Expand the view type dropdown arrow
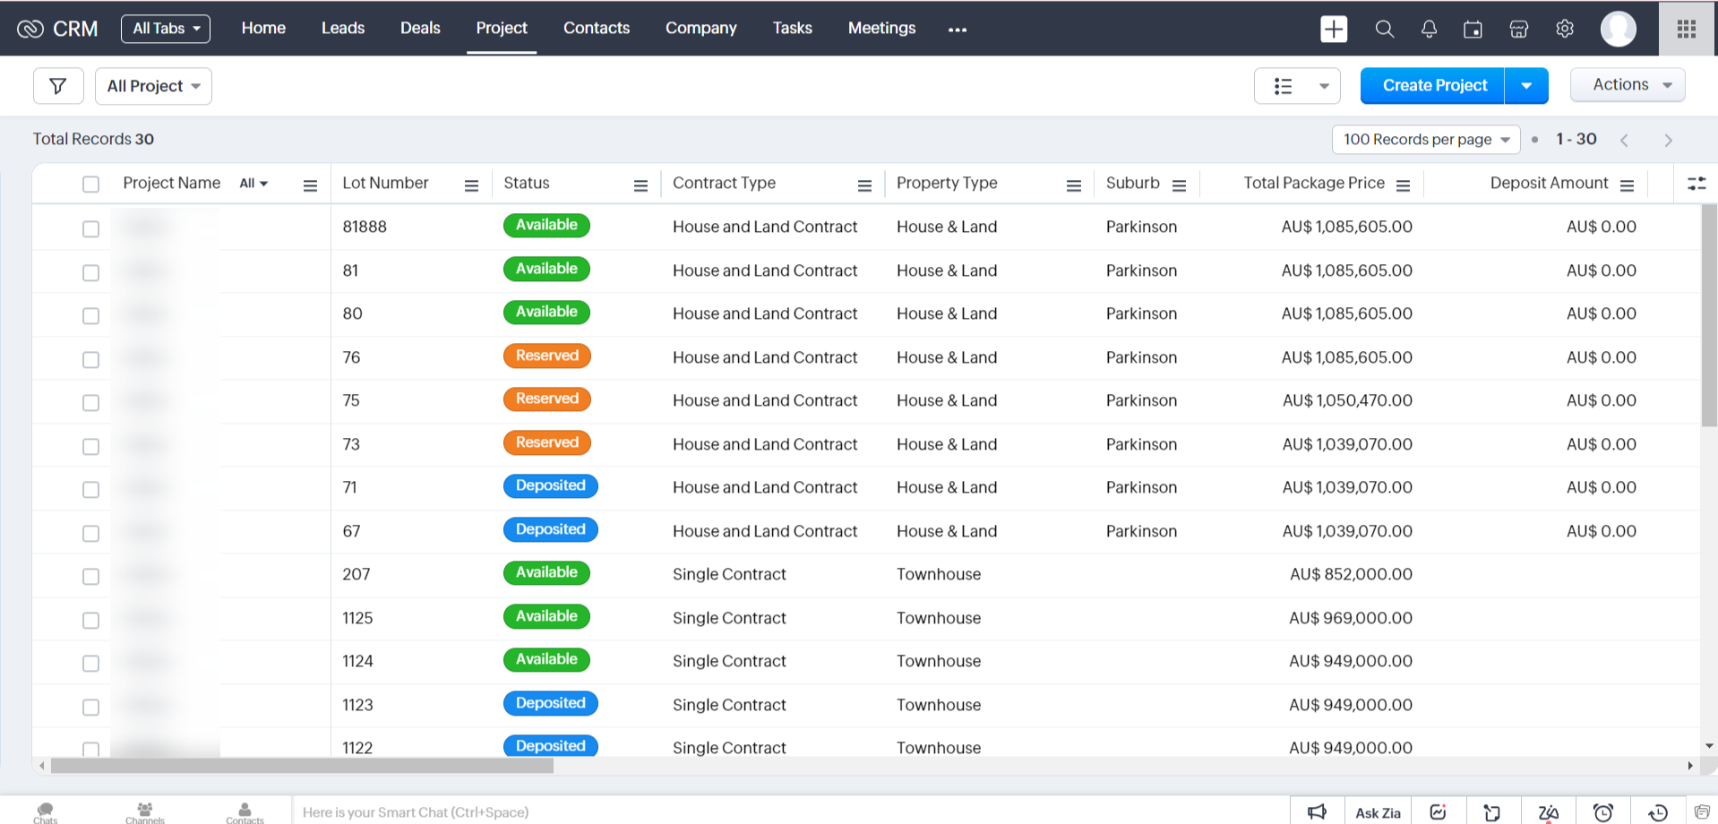 click(1323, 87)
